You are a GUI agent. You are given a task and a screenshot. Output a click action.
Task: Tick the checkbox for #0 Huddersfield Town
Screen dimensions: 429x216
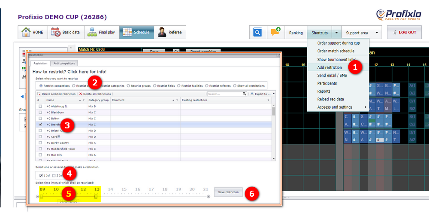[x=40, y=149]
